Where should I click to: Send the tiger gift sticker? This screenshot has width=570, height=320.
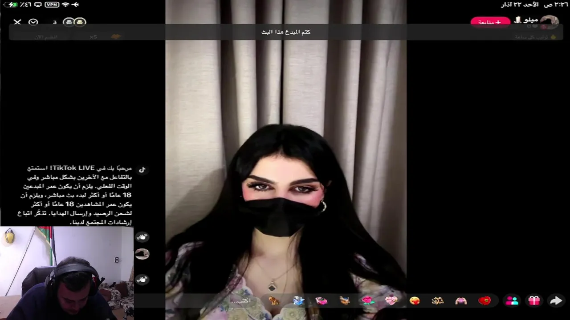click(274, 301)
